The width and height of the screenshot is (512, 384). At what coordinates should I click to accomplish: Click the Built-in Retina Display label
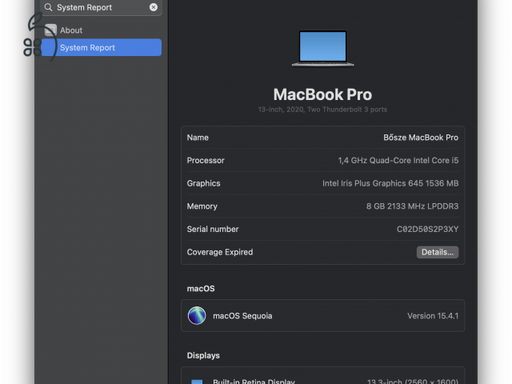(254, 381)
